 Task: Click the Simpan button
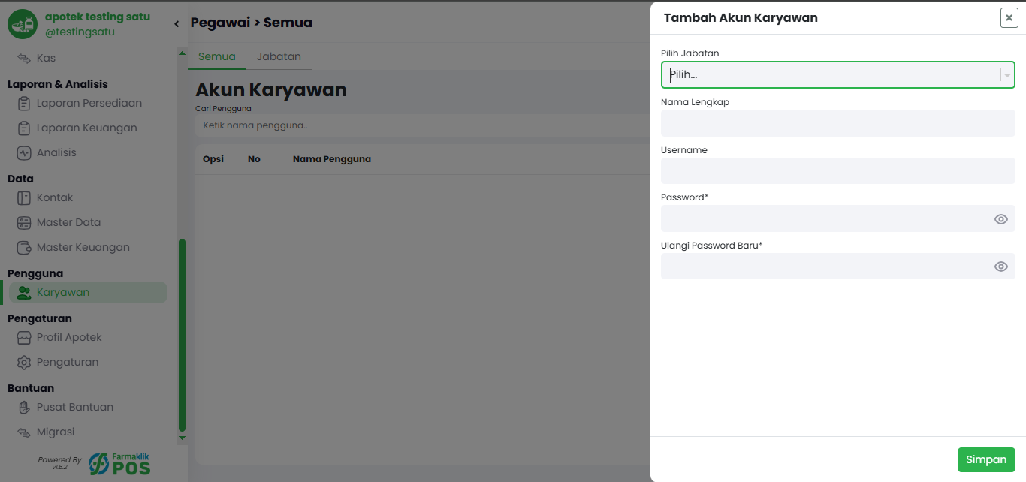[x=986, y=459]
